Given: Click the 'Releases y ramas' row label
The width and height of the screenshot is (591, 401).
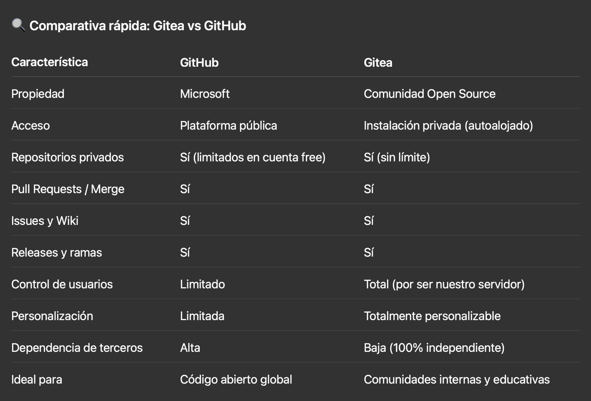Looking at the screenshot, I should click(57, 253).
